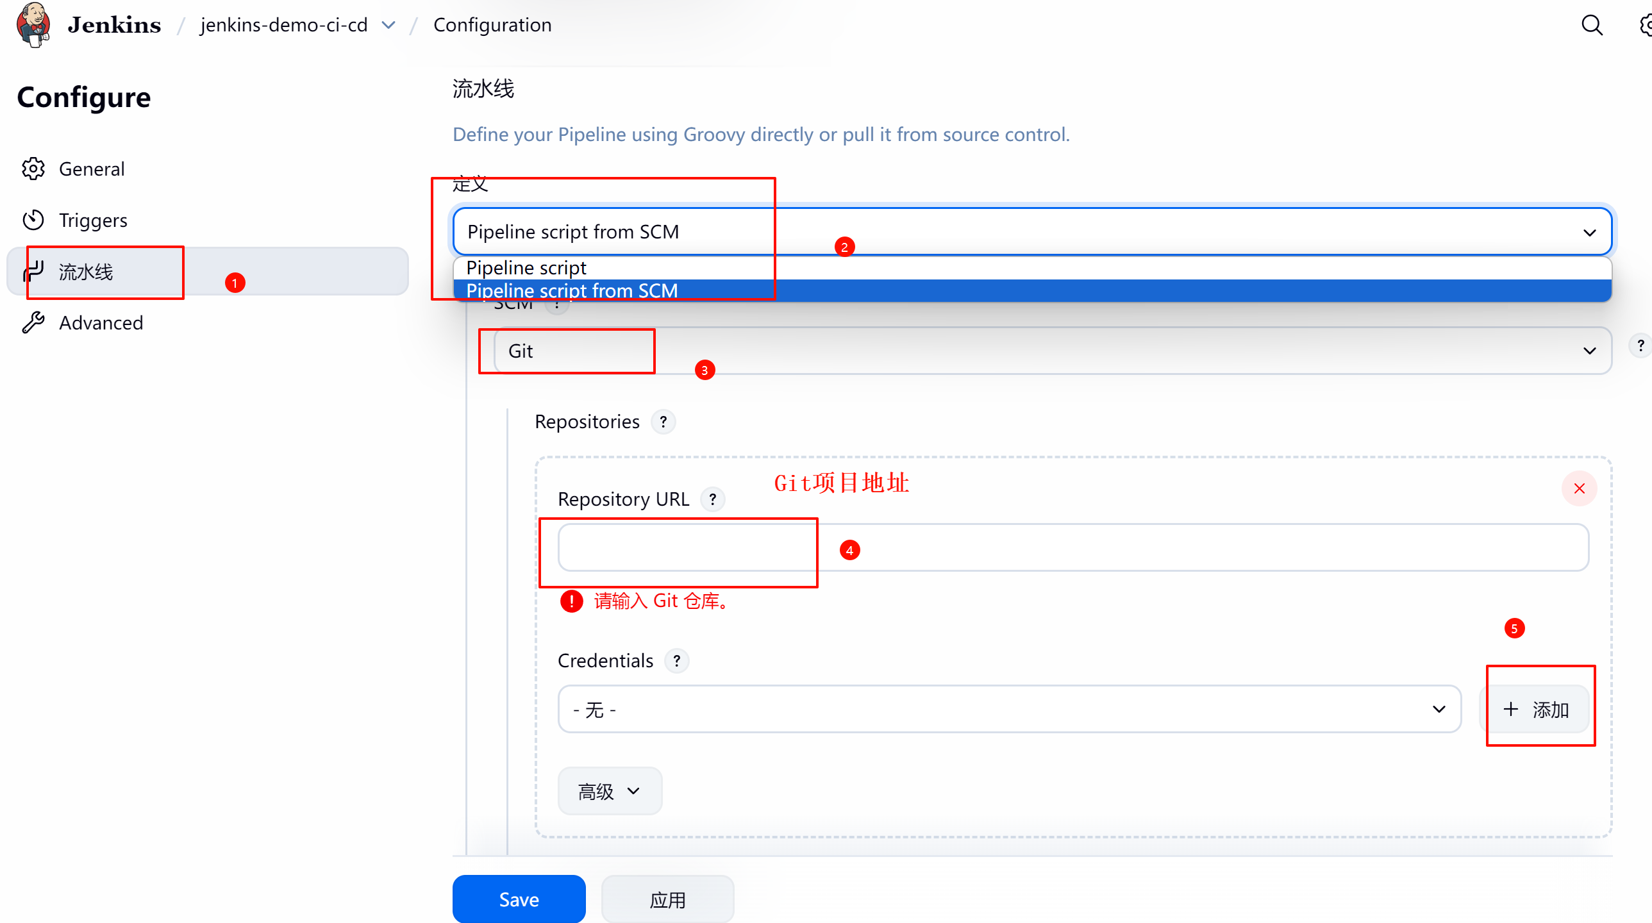The width and height of the screenshot is (1652, 923).
Task: Open help icon next to Repository URL
Action: click(712, 499)
